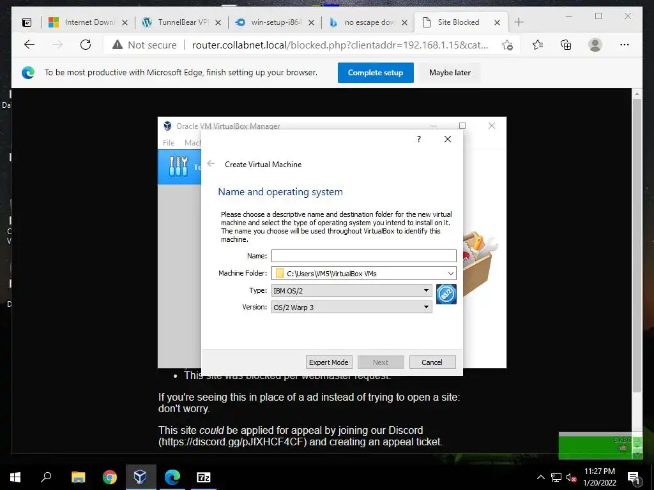This screenshot has width=654, height=490.
Task: Open the Machine Folder dropdown
Action: click(451, 273)
